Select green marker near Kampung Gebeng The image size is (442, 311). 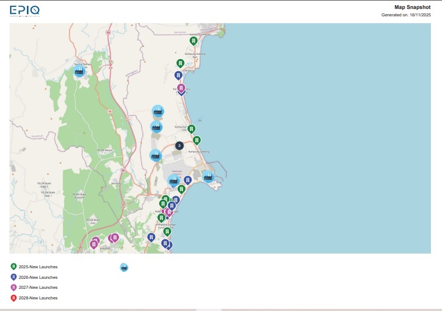[197, 140]
